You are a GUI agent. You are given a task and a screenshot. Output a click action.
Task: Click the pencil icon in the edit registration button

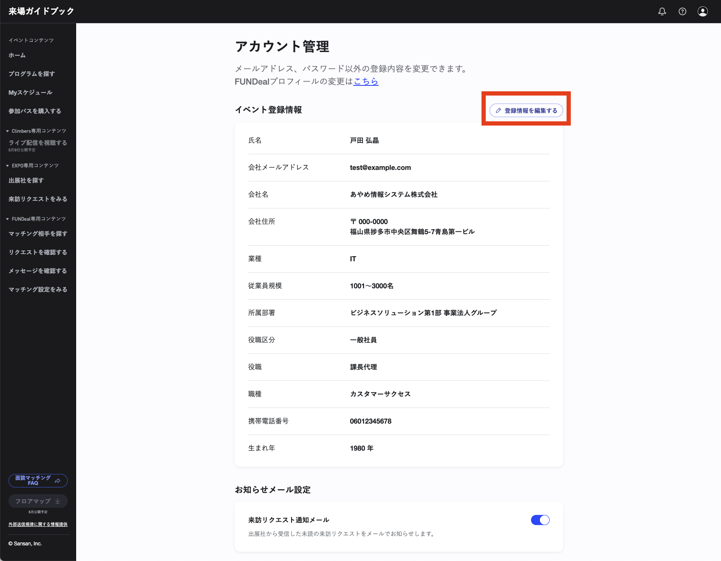[x=498, y=111]
